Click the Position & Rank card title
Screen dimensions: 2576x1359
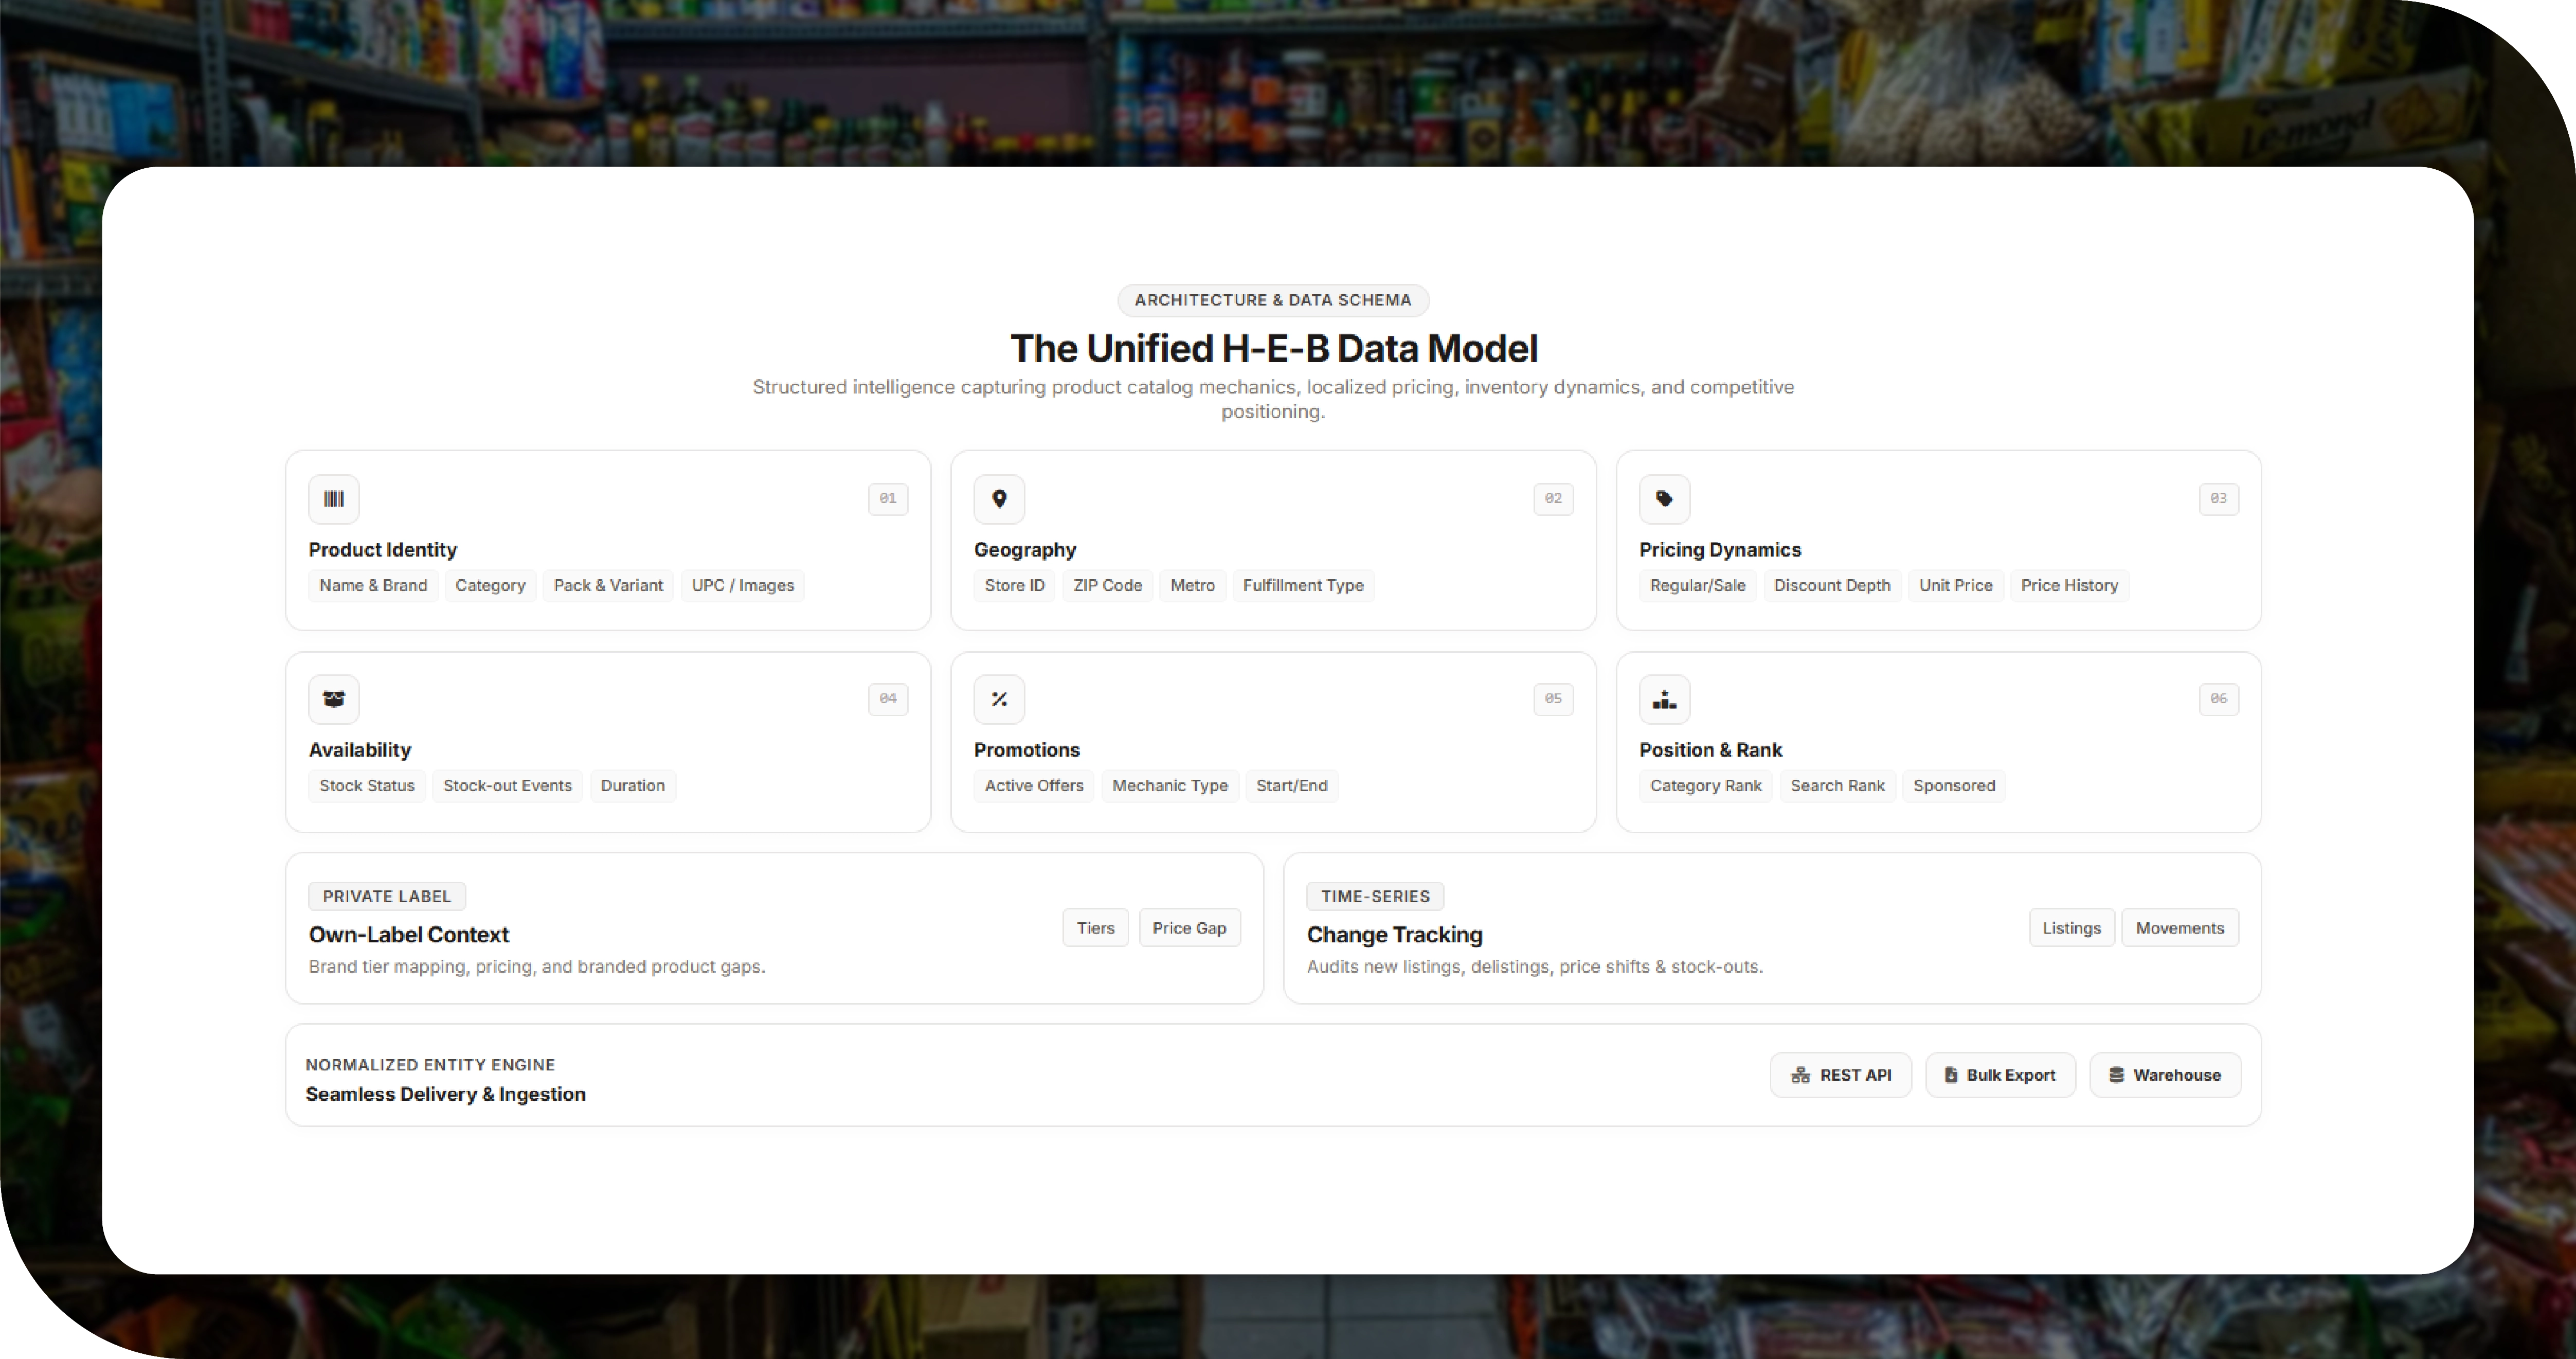tap(1711, 750)
